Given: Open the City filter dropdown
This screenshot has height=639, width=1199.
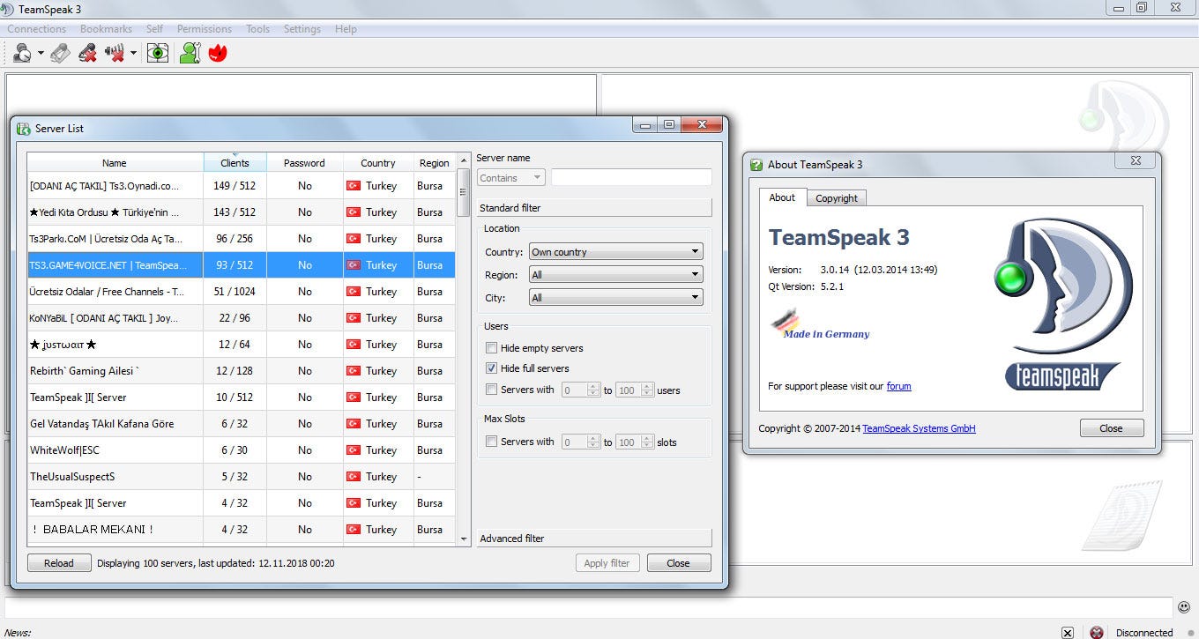Looking at the screenshot, I should coord(615,298).
